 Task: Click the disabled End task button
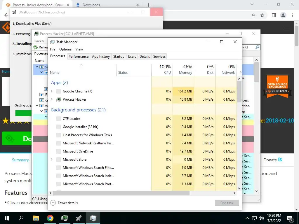pos(227,203)
